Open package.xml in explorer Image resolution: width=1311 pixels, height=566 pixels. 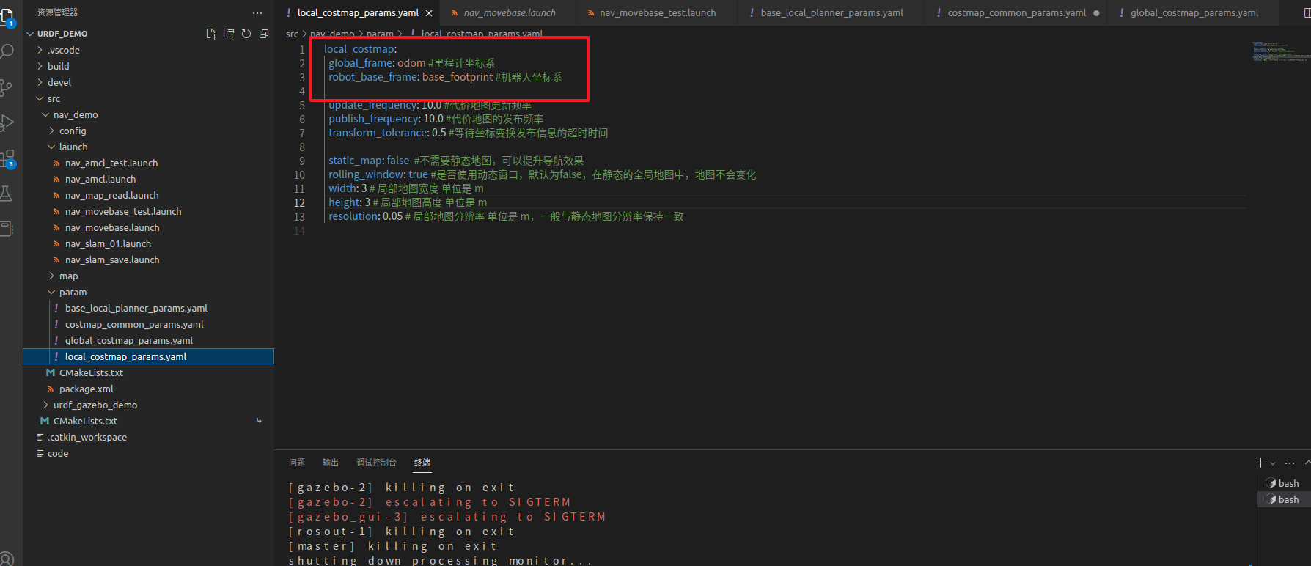pos(86,389)
